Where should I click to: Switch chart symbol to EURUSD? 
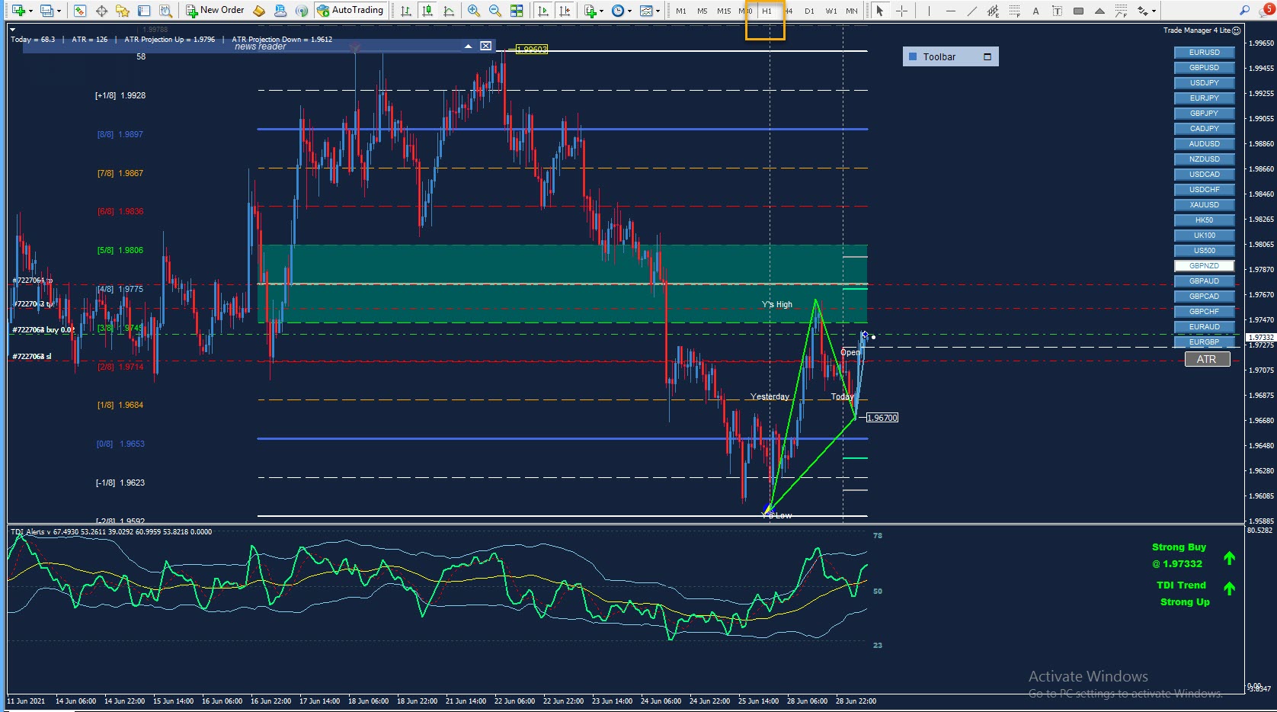tap(1205, 53)
